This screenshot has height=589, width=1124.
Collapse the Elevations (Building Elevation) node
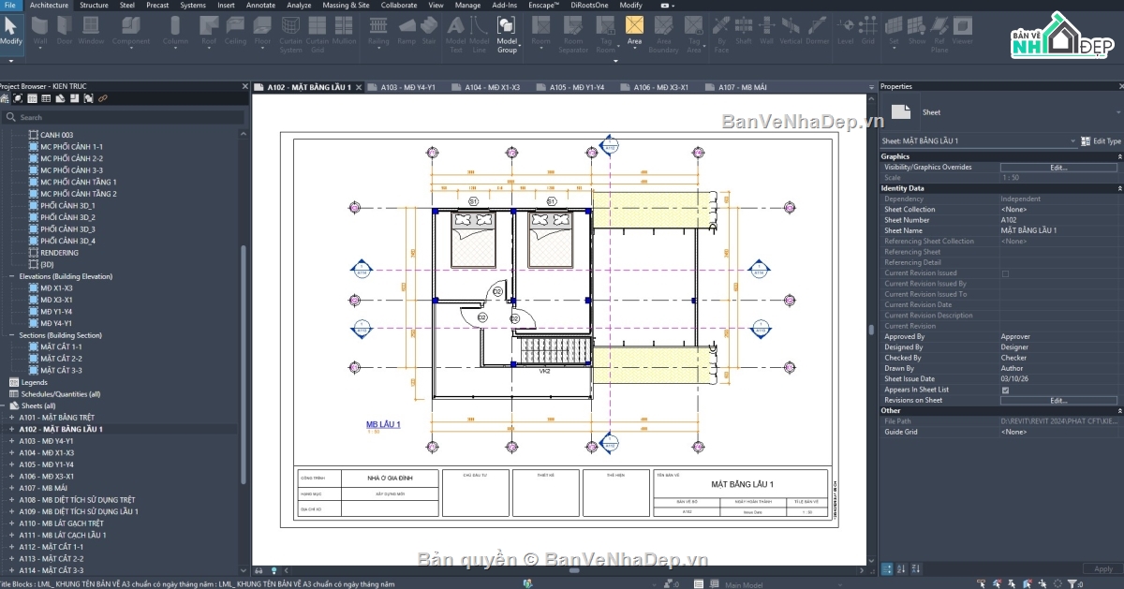click(11, 276)
